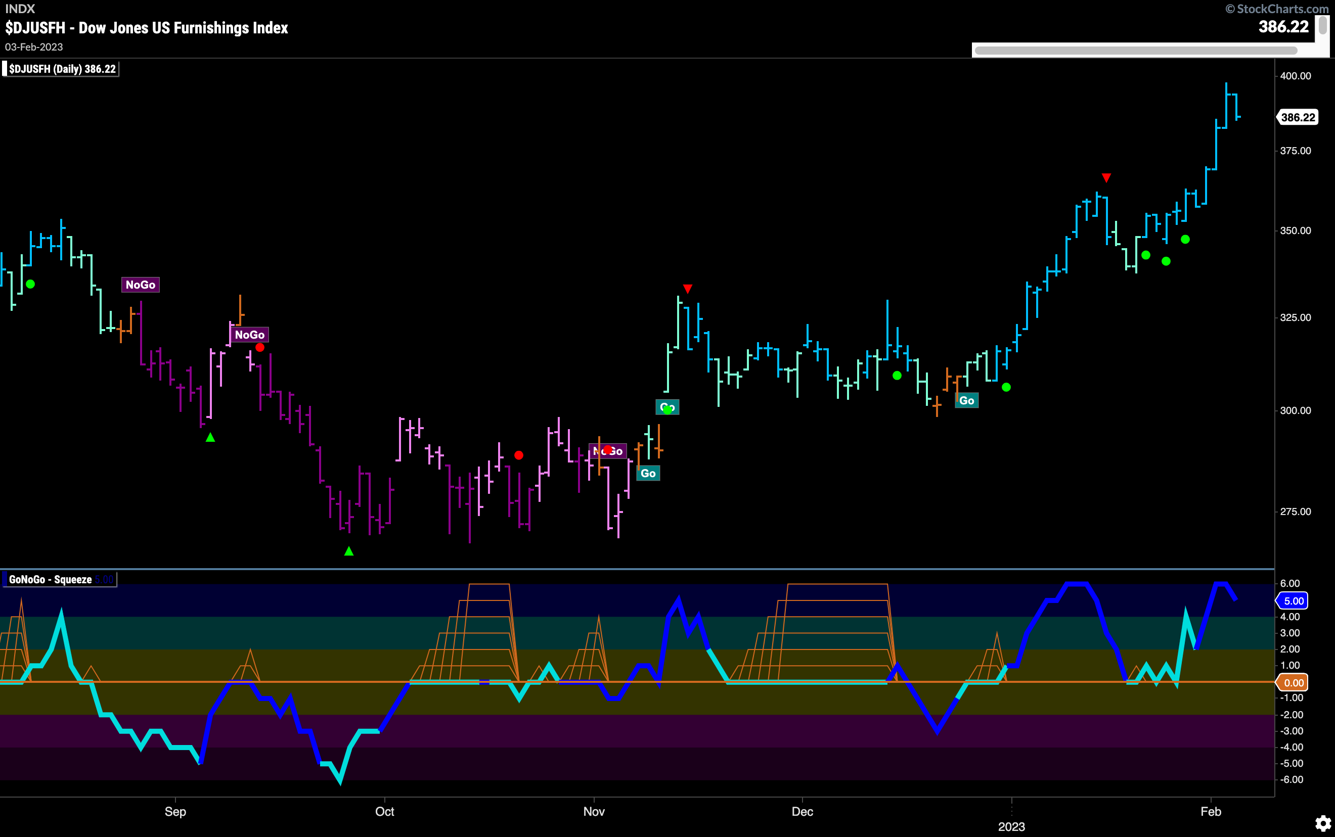
Task: Click the late December Go signal label
Action: pyautogui.click(x=967, y=401)
